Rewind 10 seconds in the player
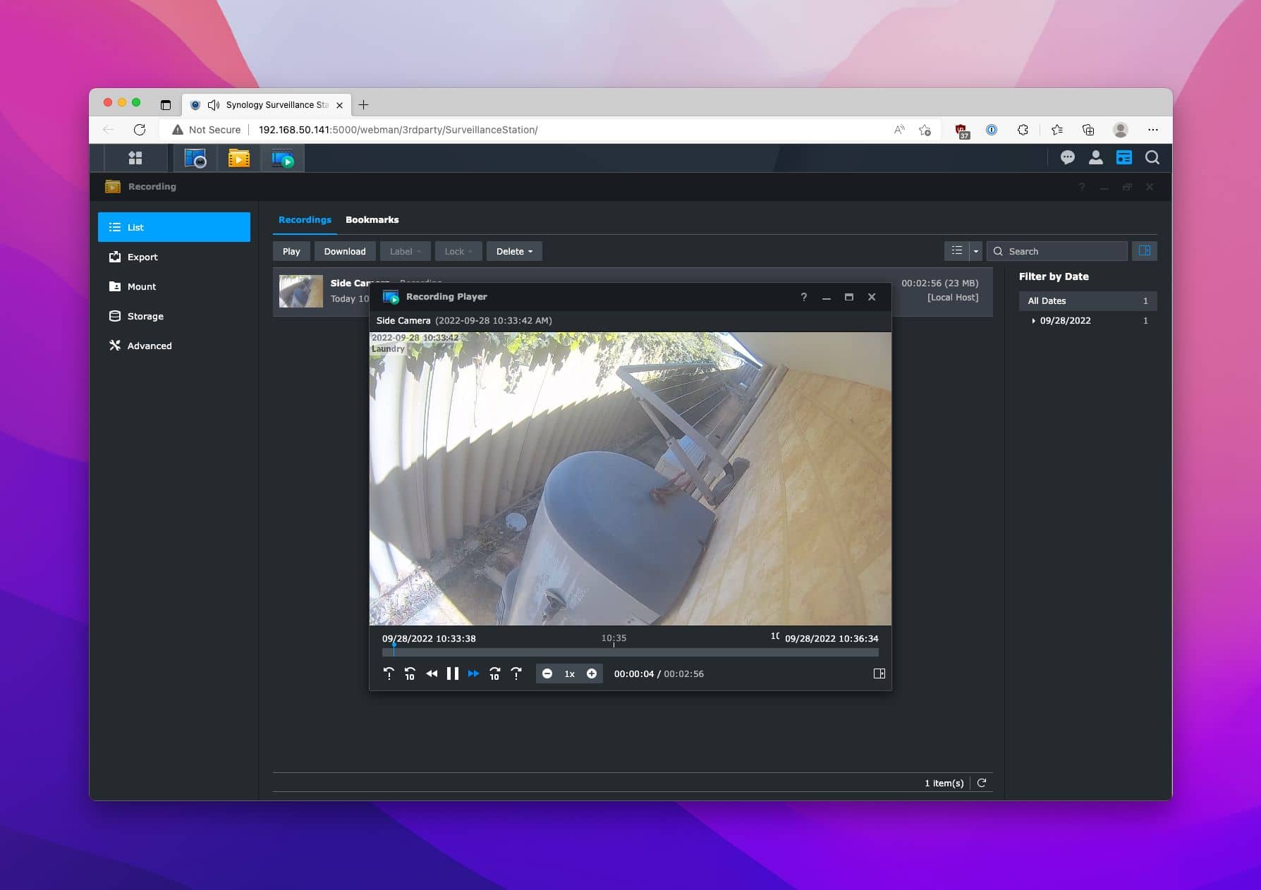This screenshot has width=1261, height=890. [410, 673]
